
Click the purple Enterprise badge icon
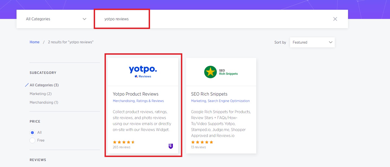click(x=170, y=146)
